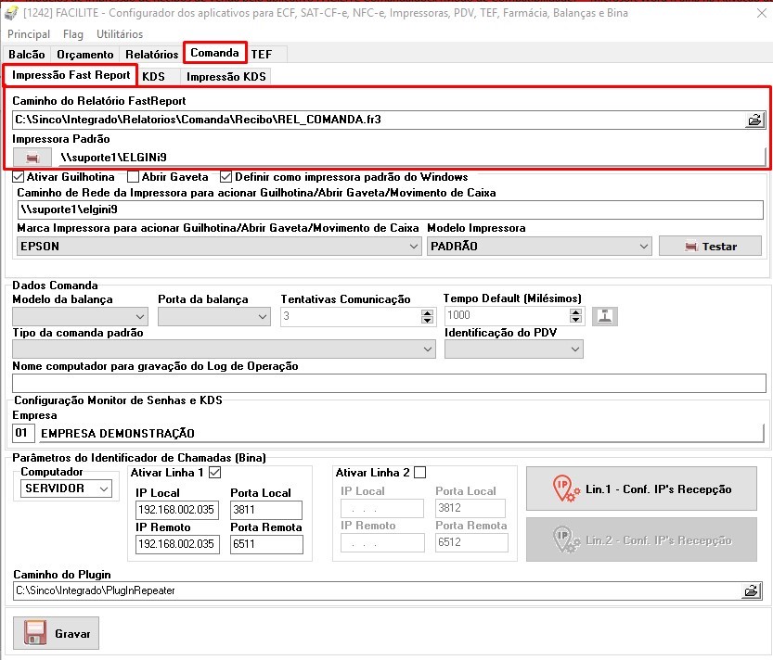Click Linha 2 IP Remoto field
The height and width of the screenshot is (660, 773).
click(382, 543)
